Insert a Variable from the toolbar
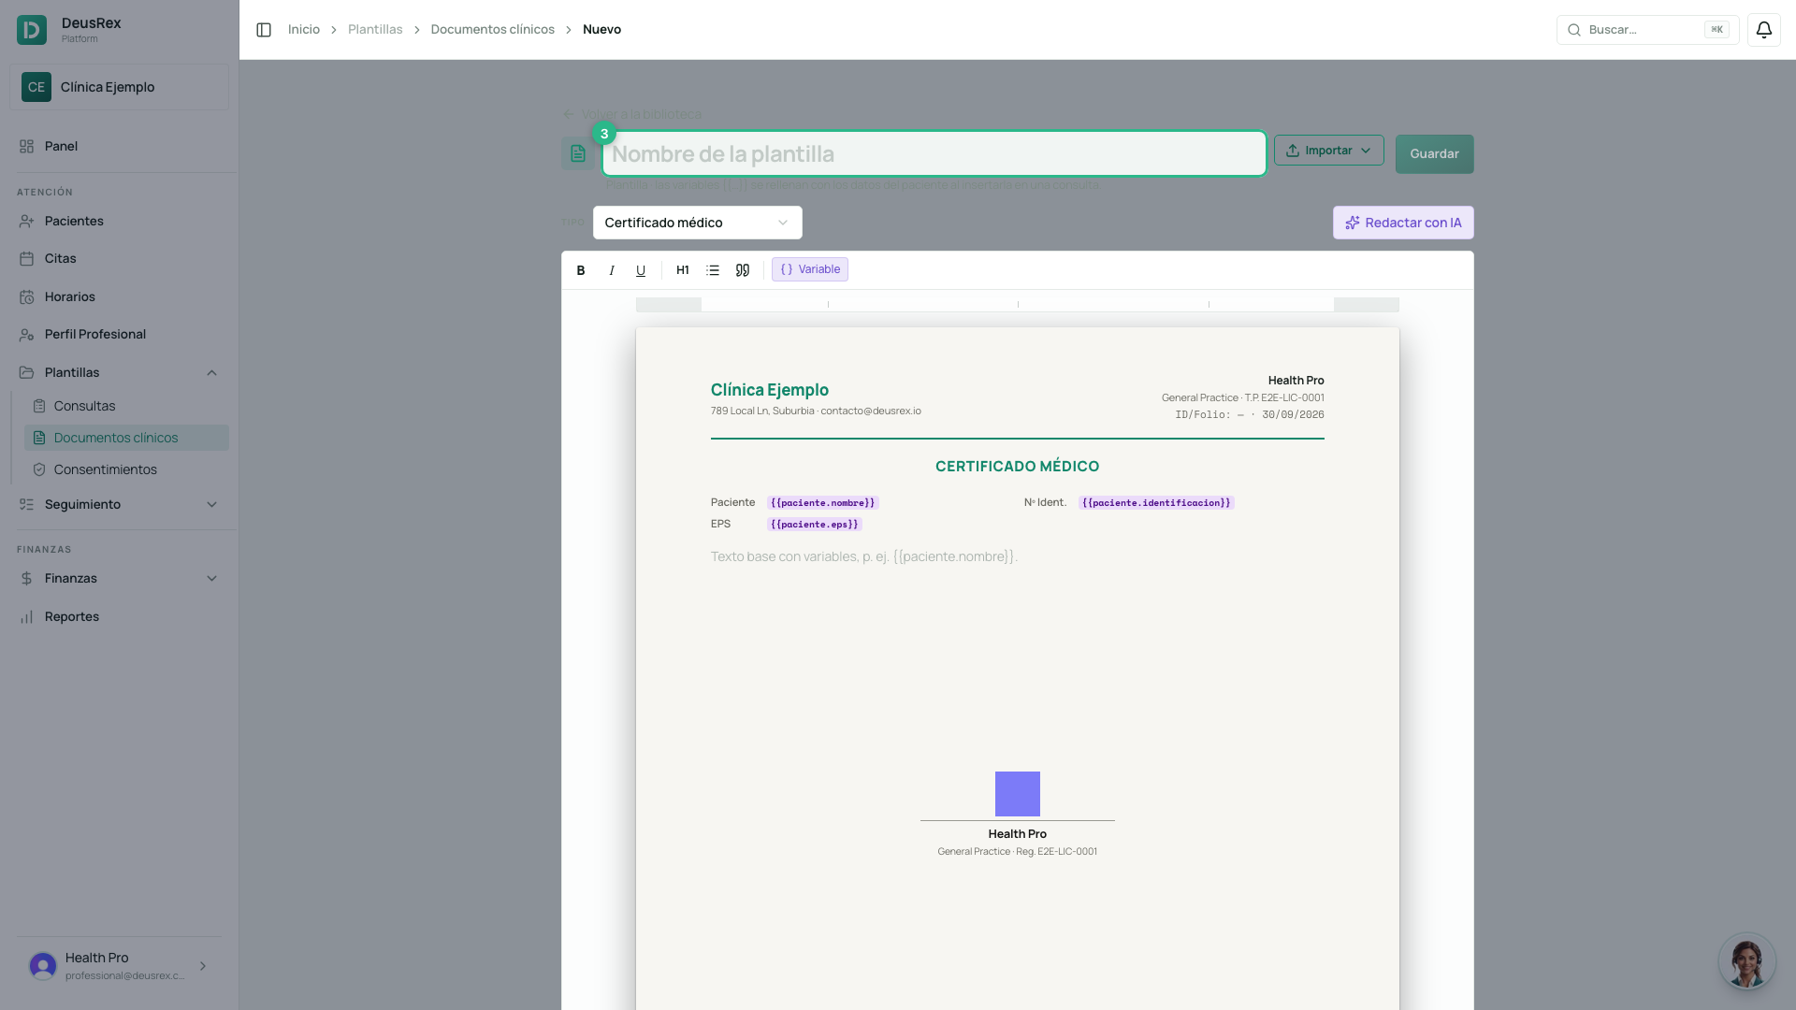 (x=810, y=269)
